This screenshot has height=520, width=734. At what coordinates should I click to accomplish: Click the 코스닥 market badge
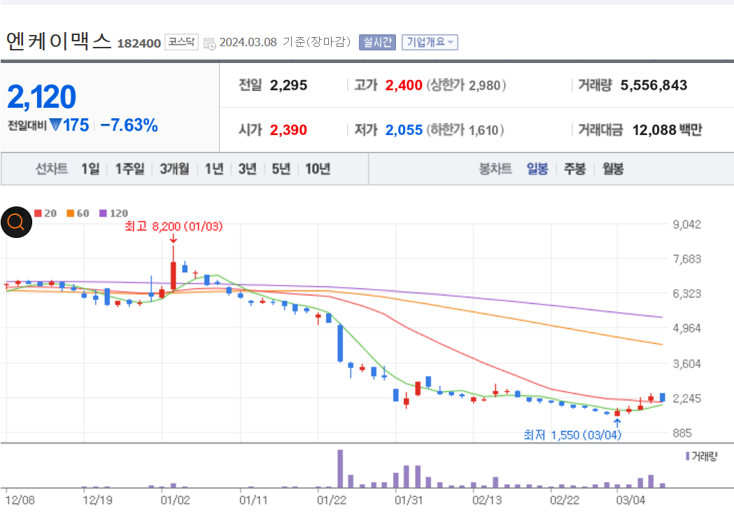coord(181,42)
